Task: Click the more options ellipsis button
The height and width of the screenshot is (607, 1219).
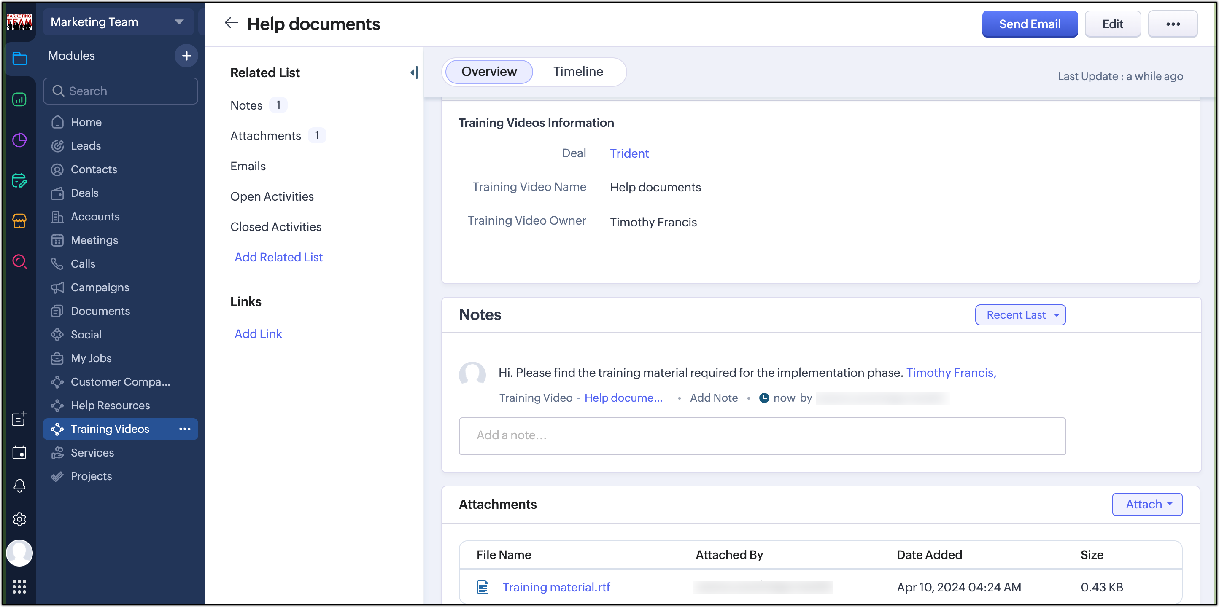Action: (1172, 24)
